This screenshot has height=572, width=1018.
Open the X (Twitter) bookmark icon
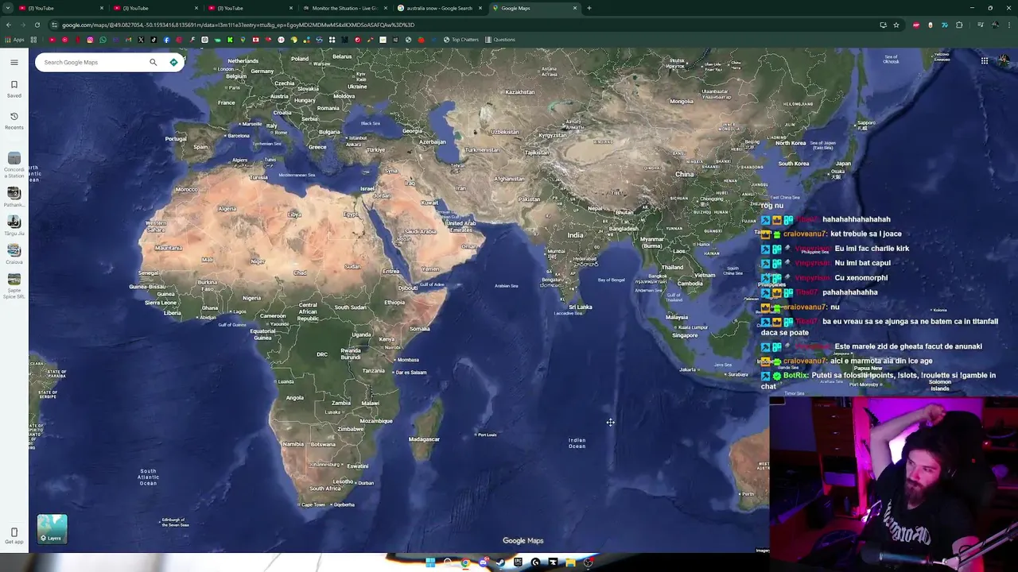pos(141,40)
